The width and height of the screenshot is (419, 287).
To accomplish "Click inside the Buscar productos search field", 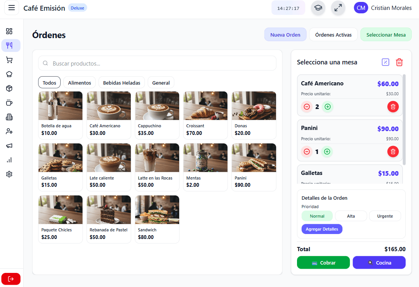I will tap(157, 63).
